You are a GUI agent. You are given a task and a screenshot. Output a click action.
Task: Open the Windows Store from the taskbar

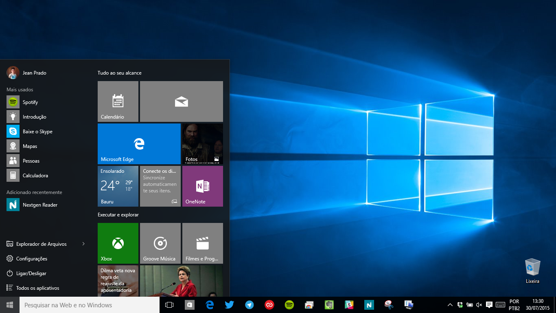click(x=189, y=304)
